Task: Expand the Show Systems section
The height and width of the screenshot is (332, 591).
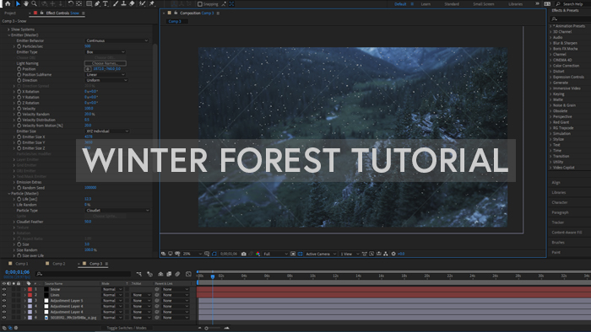Action: pos(9,29)
